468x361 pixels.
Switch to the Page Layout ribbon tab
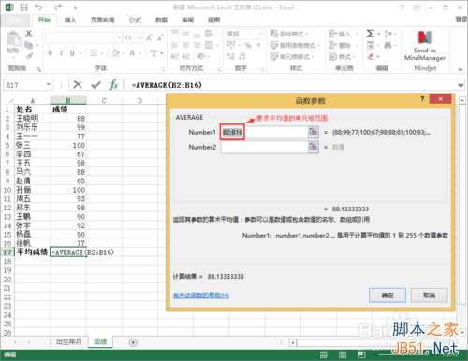click(x=102, y=21)
